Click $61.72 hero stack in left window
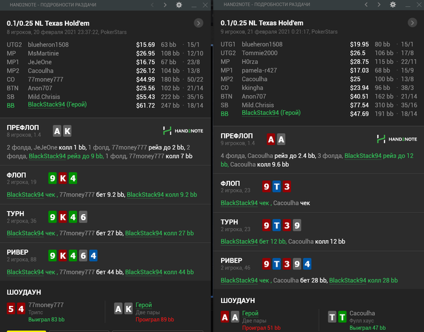The width and height of the screenshot is (424, 332). (145, 106)
